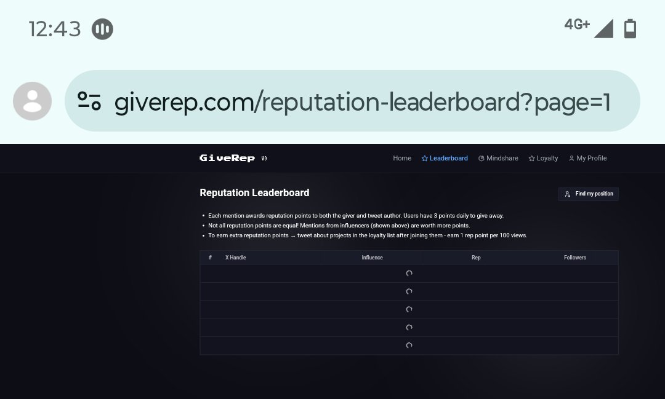Tap the profile avatar beside address bar
This screenshot has width=665, height=399.
pyautogui.click(x=32, y=101)
